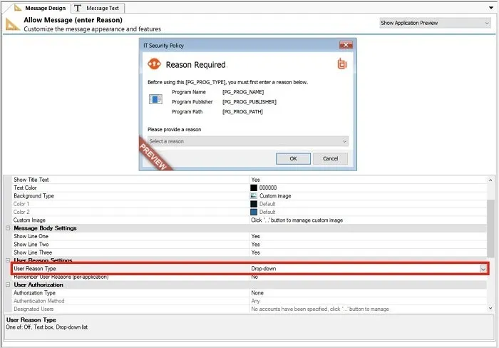The width and height of the screenshot is (499, 348).
Task: Click the Cancel button in preview
Action: [330, 158]
